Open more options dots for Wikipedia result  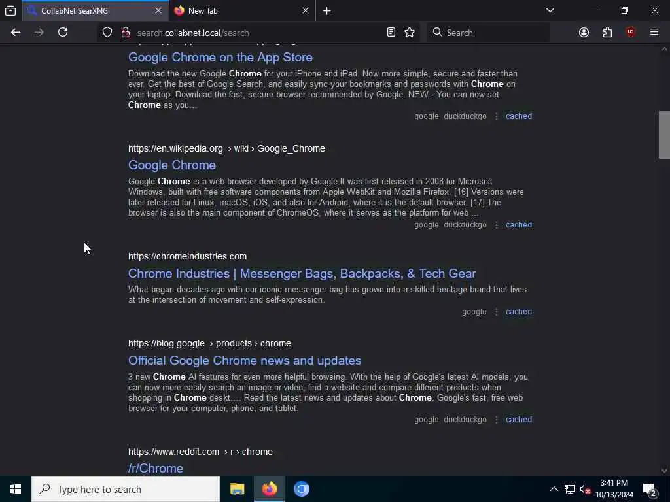496,225
